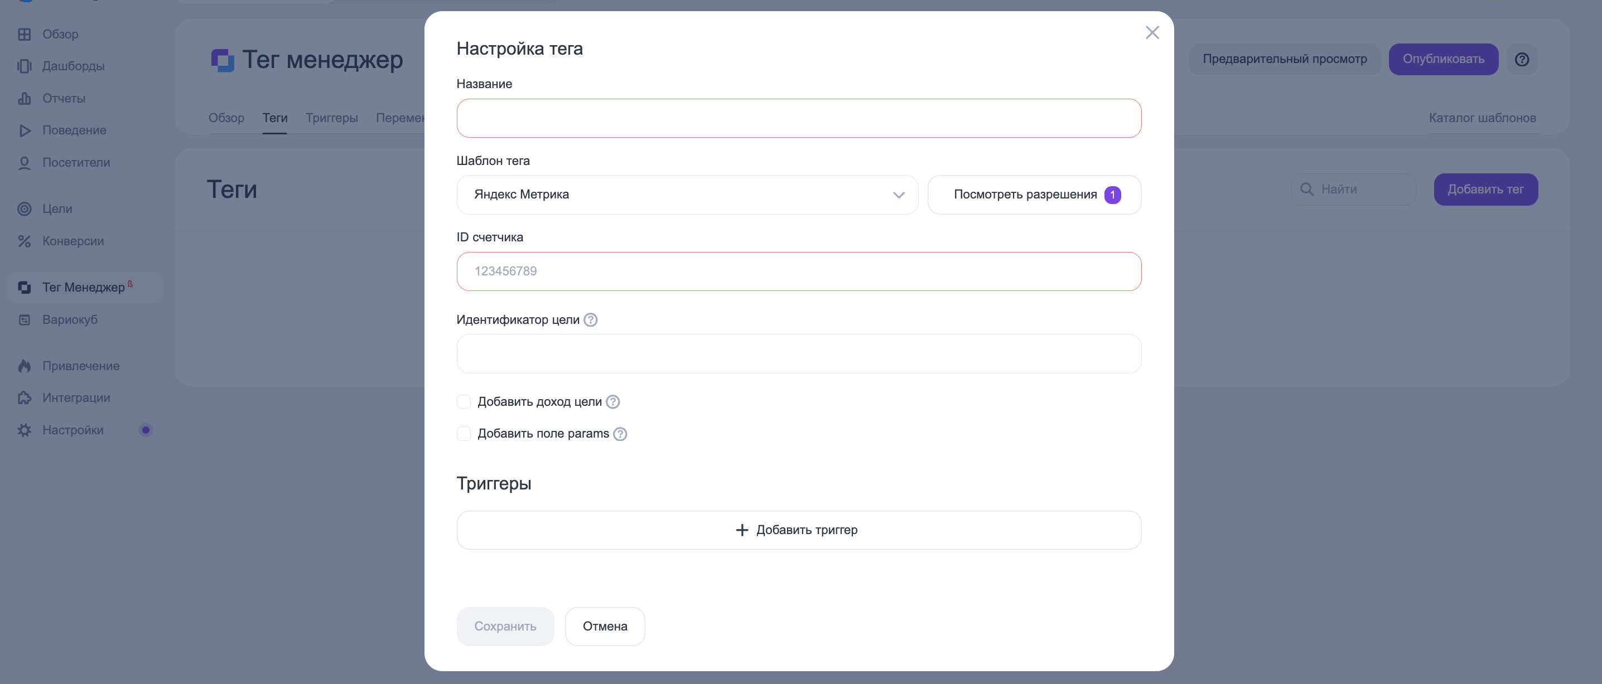The height and width of the screenshot is (684, 1602).
Task: Enable Добавить поле params checkbox
Action: (x=464, y=434)
